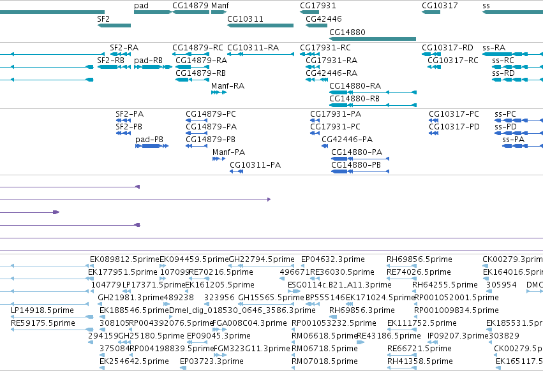
Task: Click the CG14880-RA transcript
Action: (x=373, y=92)
